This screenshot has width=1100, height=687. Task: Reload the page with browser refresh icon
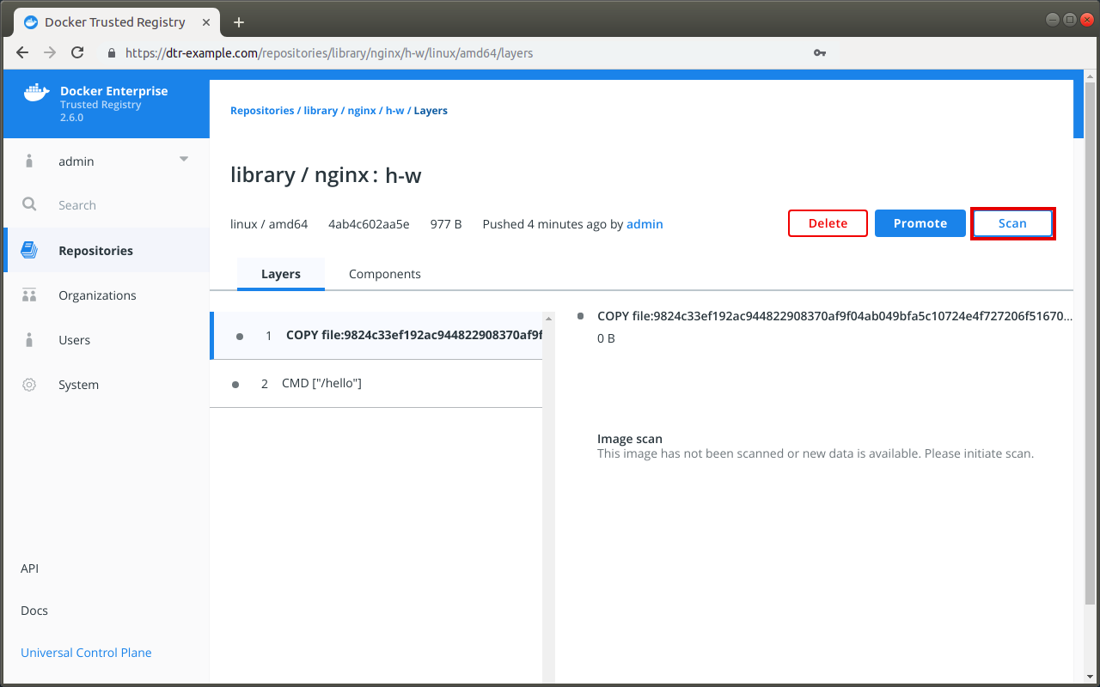click(77, 52)
